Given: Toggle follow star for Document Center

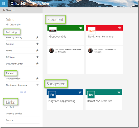Looking at the screenshot, I should 37,63.
